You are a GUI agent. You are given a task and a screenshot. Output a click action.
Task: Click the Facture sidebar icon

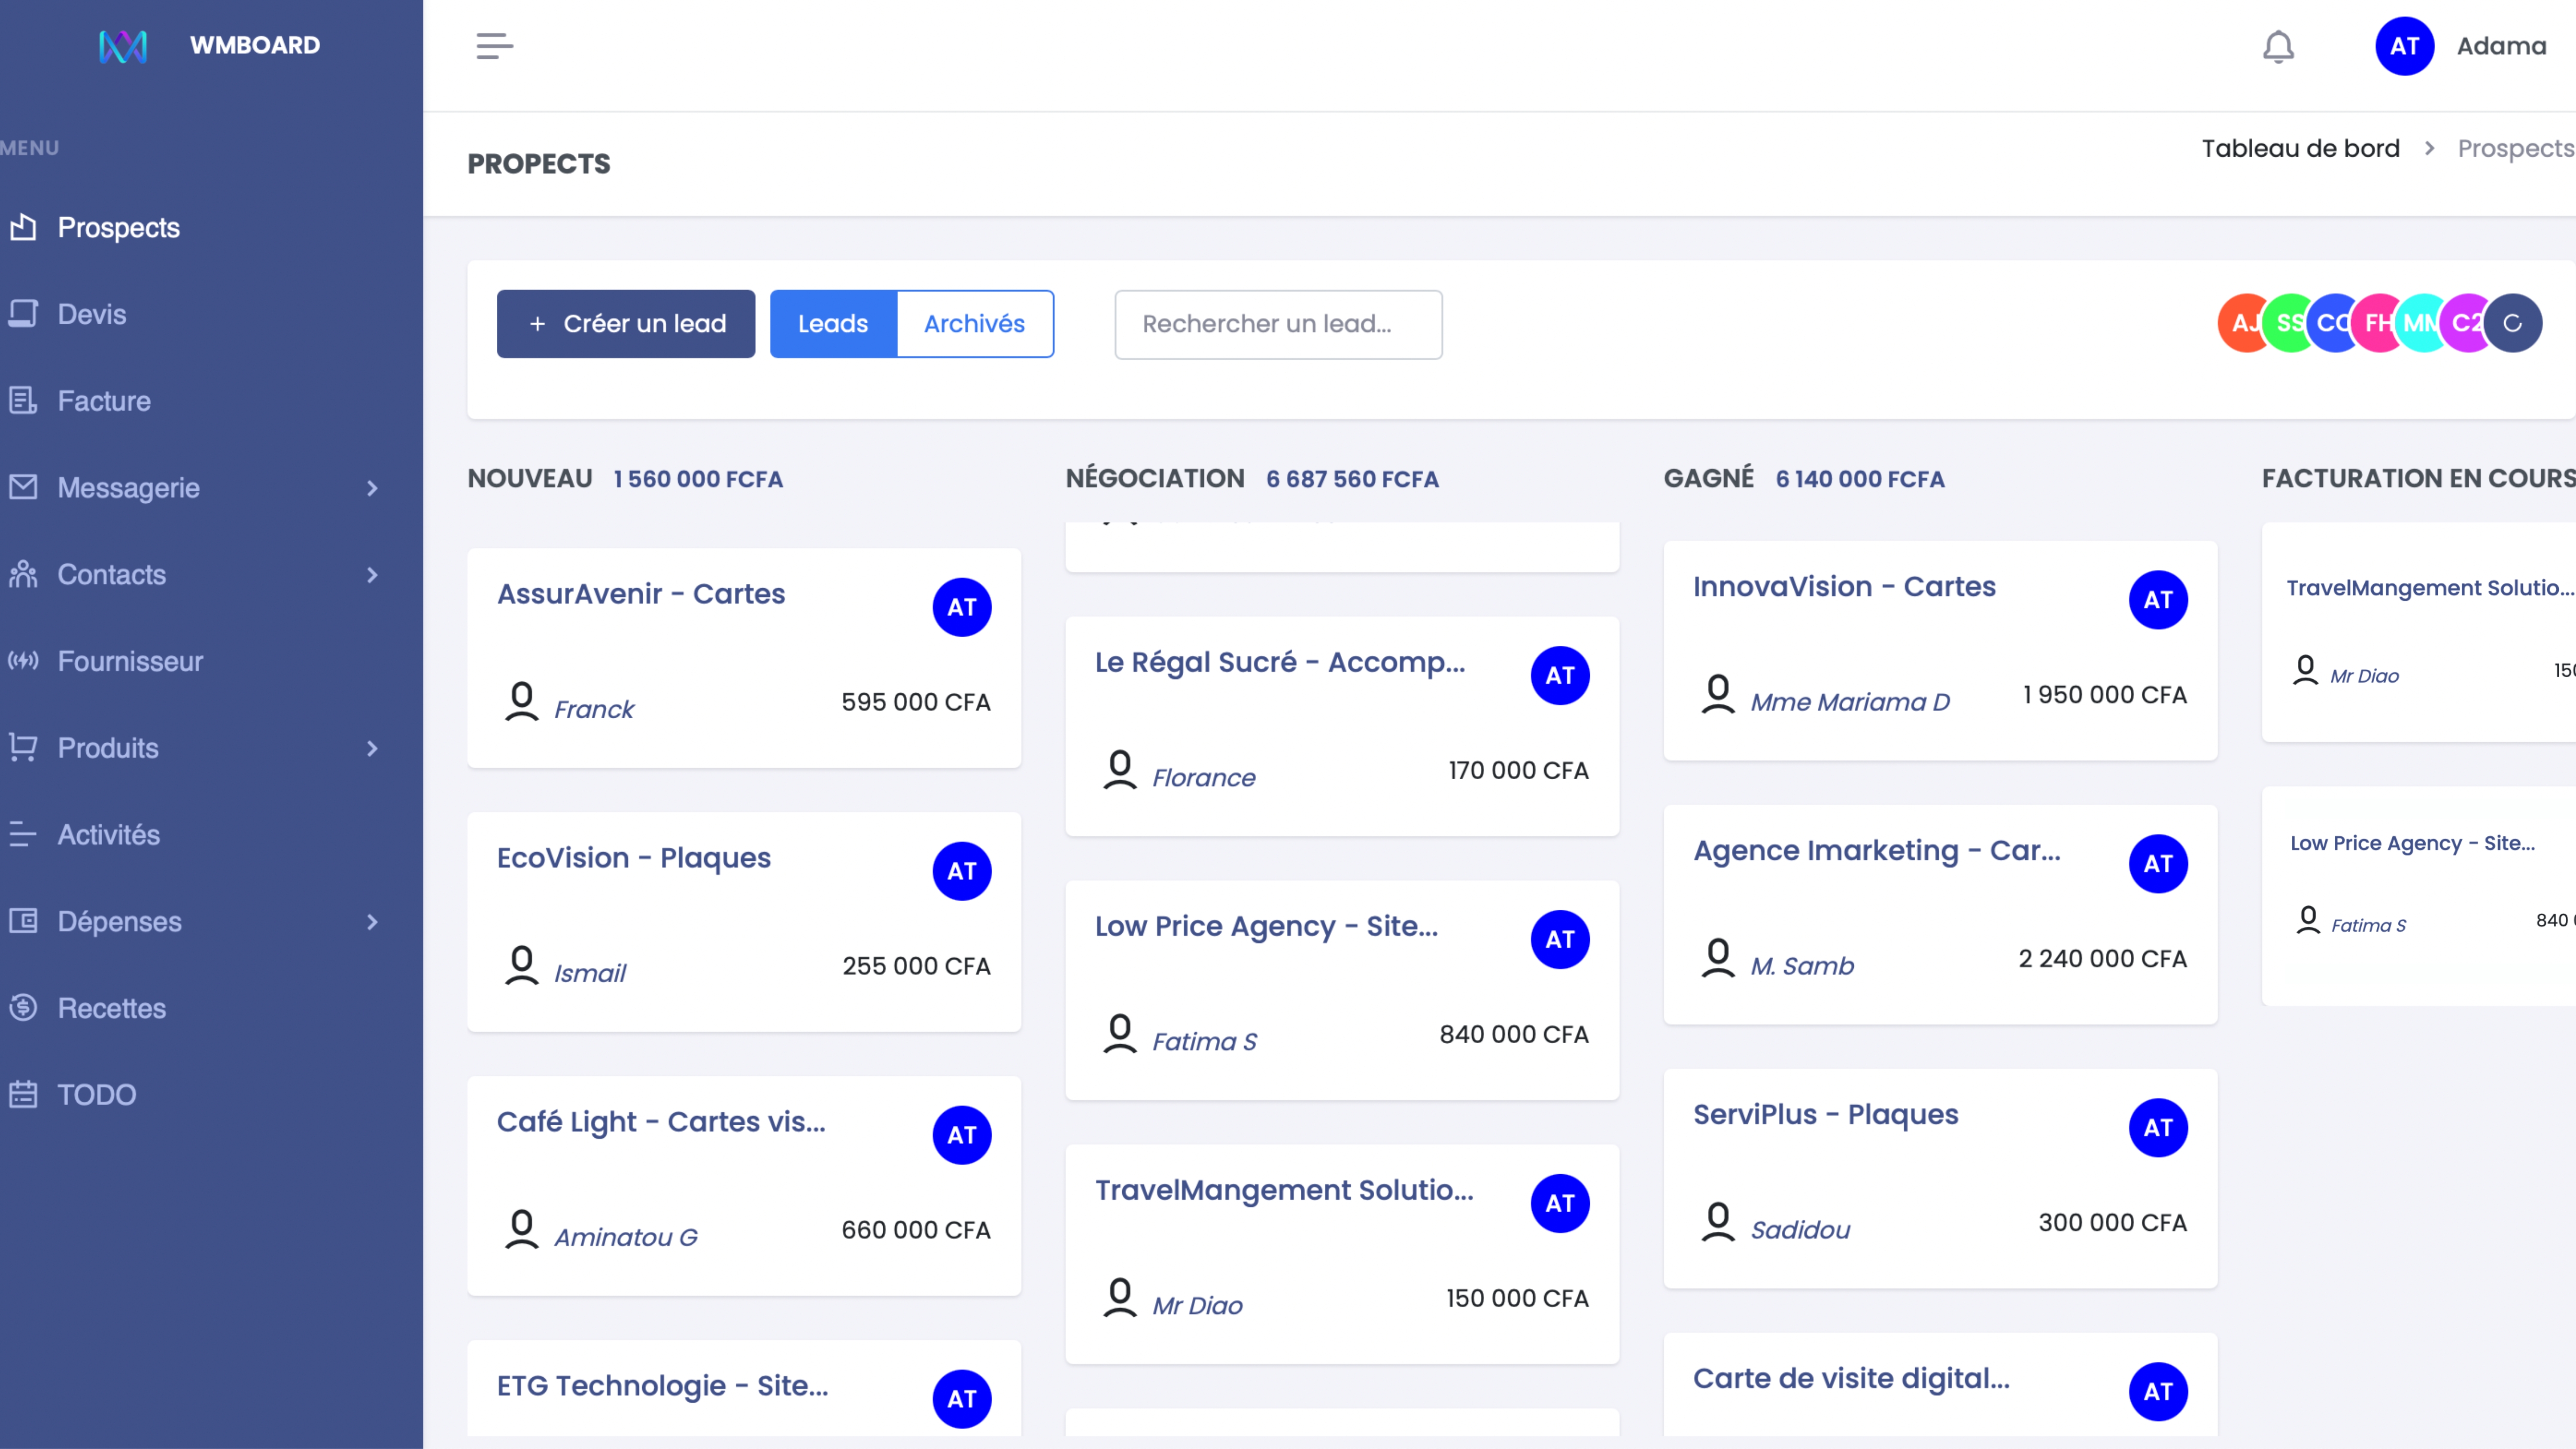[23, 400]
